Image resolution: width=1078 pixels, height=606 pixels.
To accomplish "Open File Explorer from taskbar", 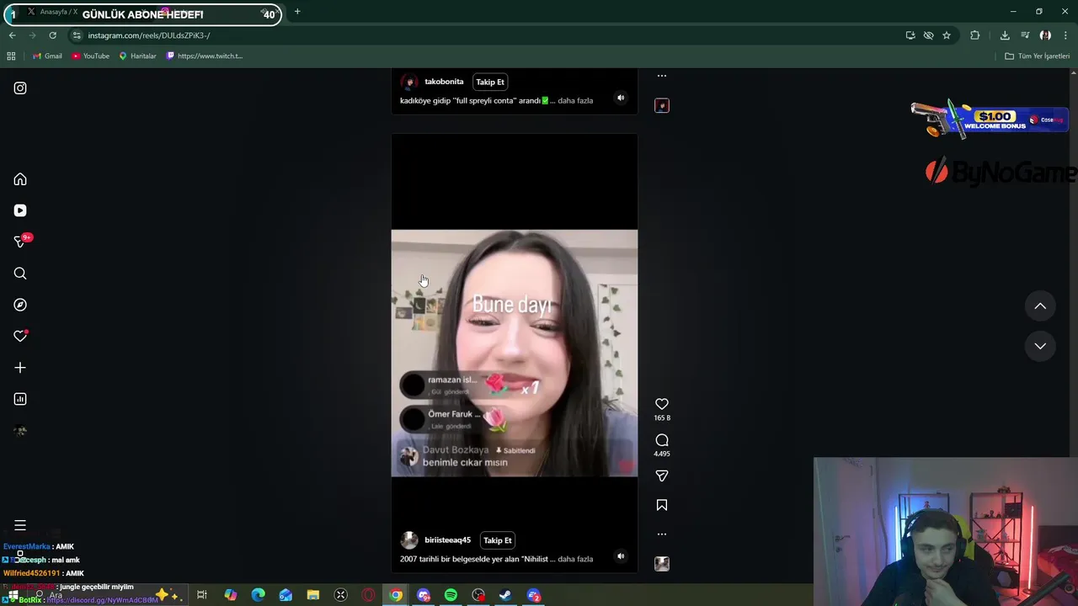I will pos(312,595).
